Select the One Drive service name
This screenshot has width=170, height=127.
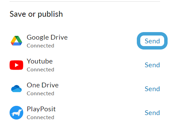[43, 85]
